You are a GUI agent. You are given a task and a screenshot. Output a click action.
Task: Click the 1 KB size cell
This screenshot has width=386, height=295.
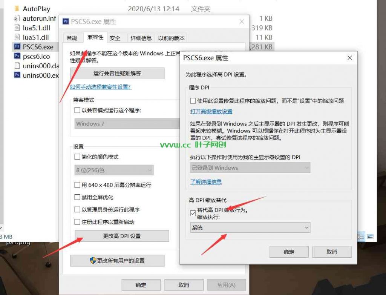click(x=266, y=18)
